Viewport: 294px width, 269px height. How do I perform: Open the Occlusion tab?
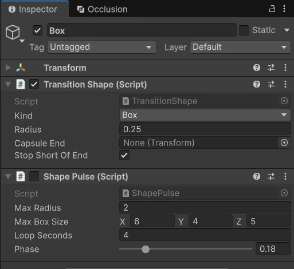click(x=102, y=9)
